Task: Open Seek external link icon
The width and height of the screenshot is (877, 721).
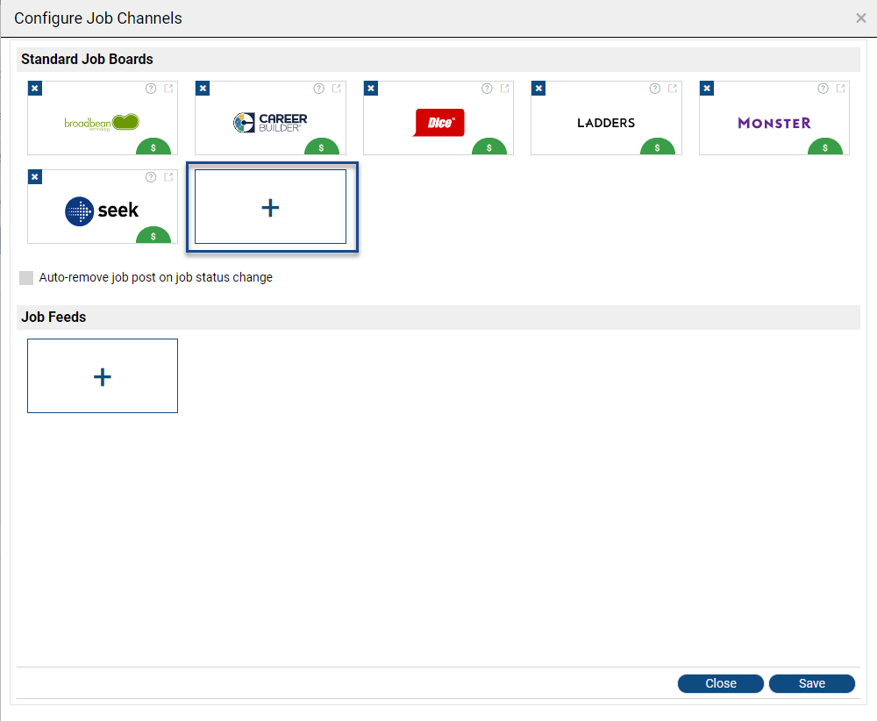Action: coord(168,177)
